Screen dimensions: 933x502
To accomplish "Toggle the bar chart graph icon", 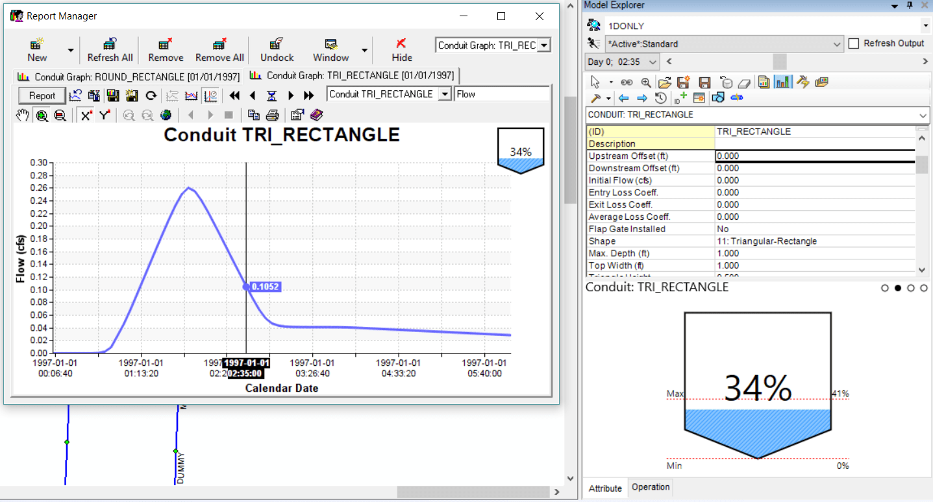I will (783, 82).
